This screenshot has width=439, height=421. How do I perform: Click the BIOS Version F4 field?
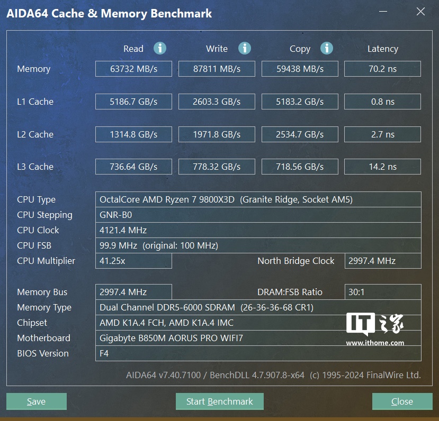coord(258,353)
